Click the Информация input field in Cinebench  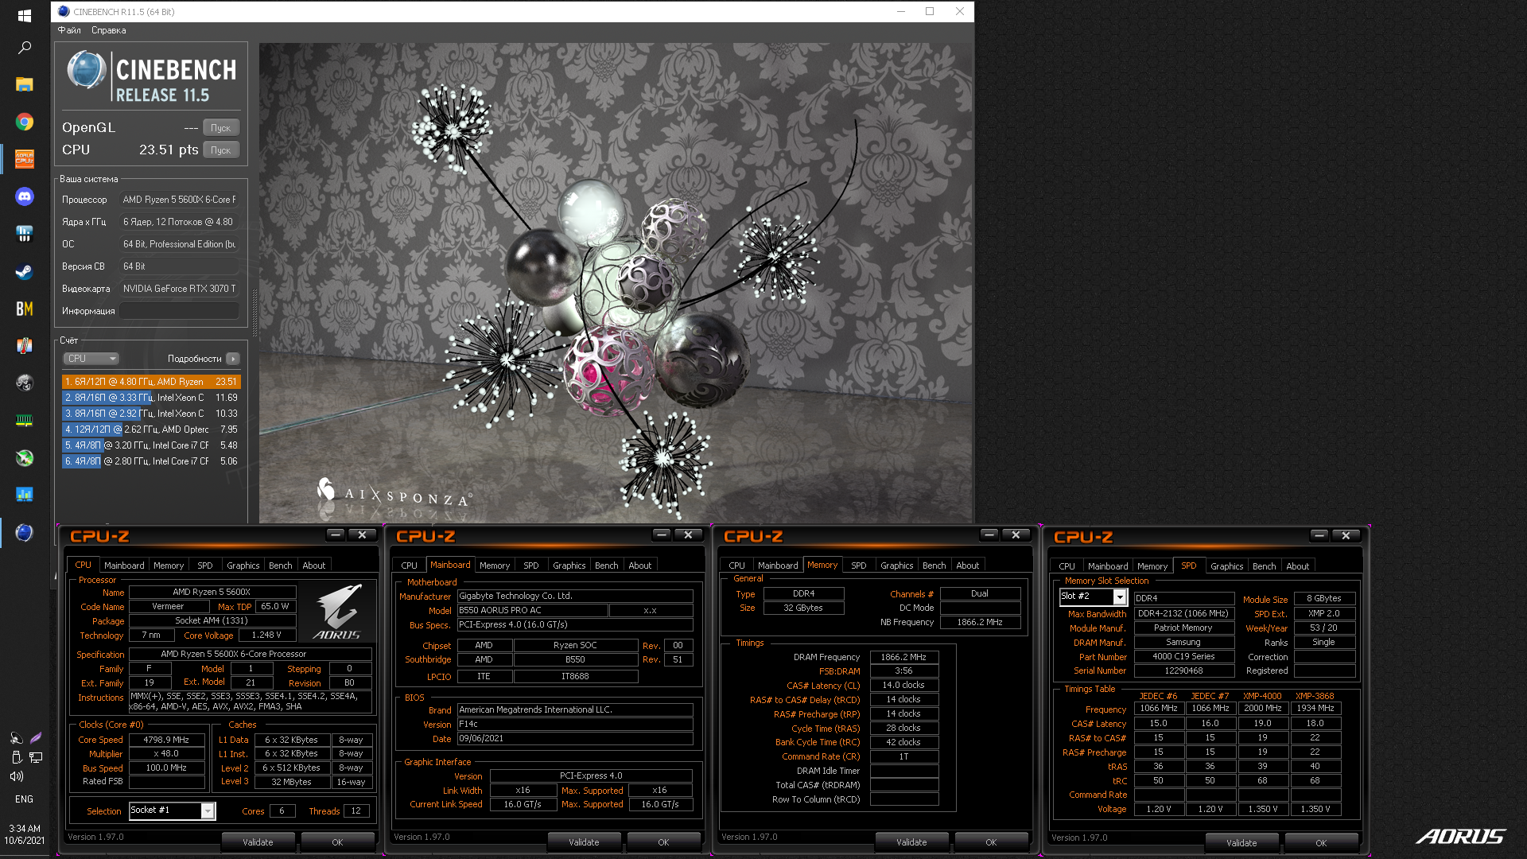[x=179, y=311]
